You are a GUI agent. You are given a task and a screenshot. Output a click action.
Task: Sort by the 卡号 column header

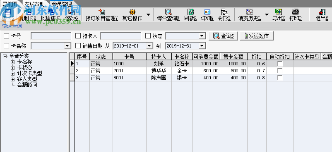(x=130, y=57)
